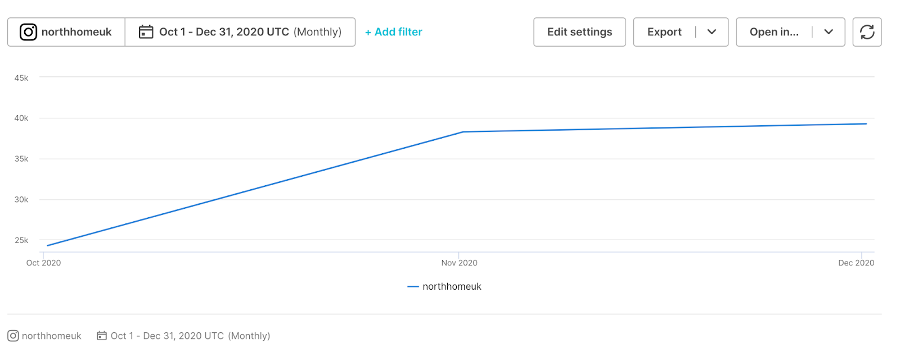Change the Monthly interval setting

tap(317, 32)
